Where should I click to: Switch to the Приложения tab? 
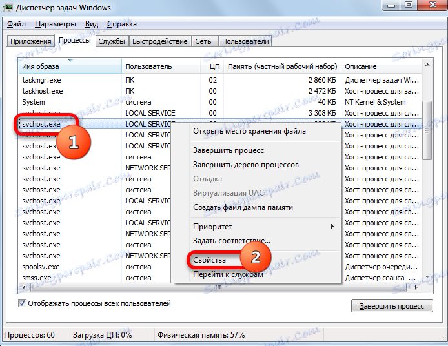point(30,41)
